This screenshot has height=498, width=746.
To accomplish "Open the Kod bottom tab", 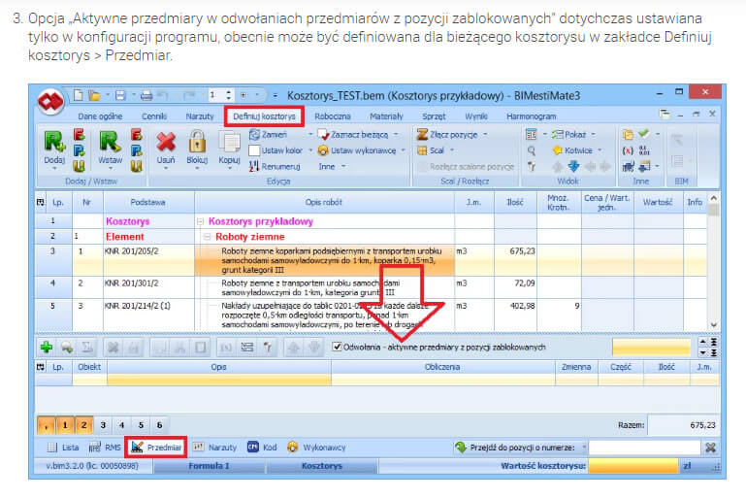I will pos(262,448).
